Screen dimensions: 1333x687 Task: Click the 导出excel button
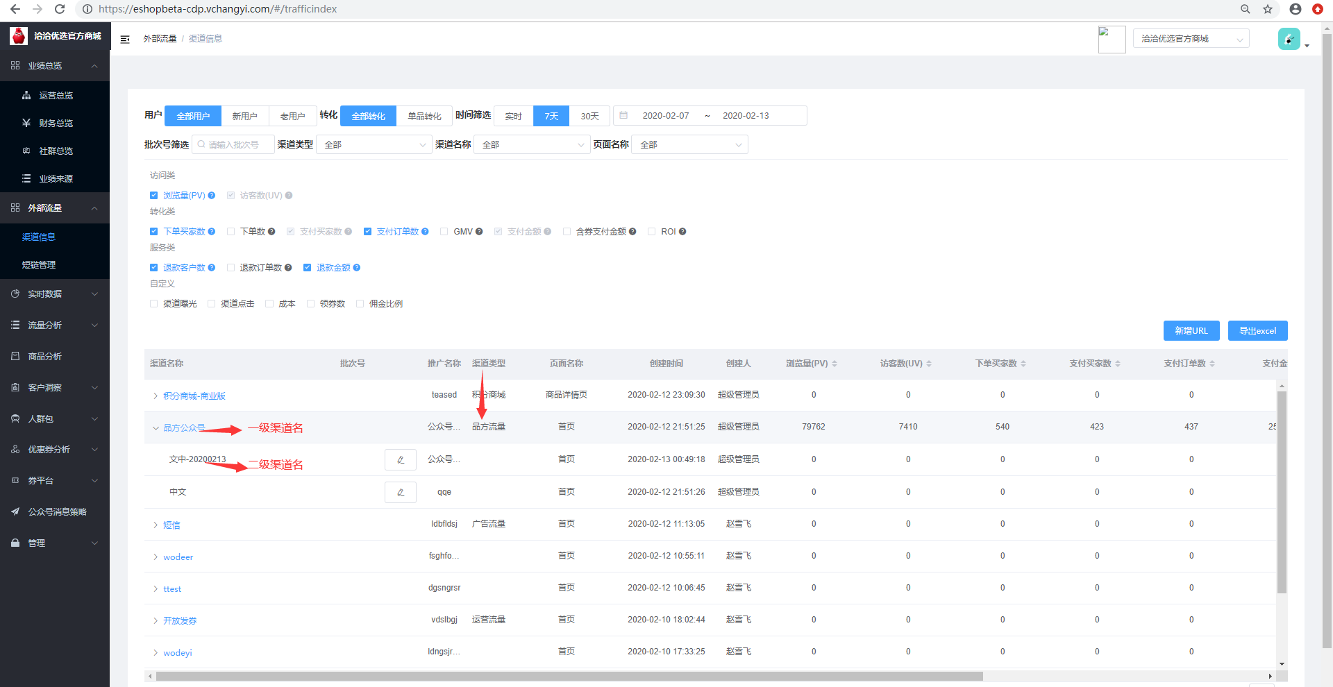1257,331
